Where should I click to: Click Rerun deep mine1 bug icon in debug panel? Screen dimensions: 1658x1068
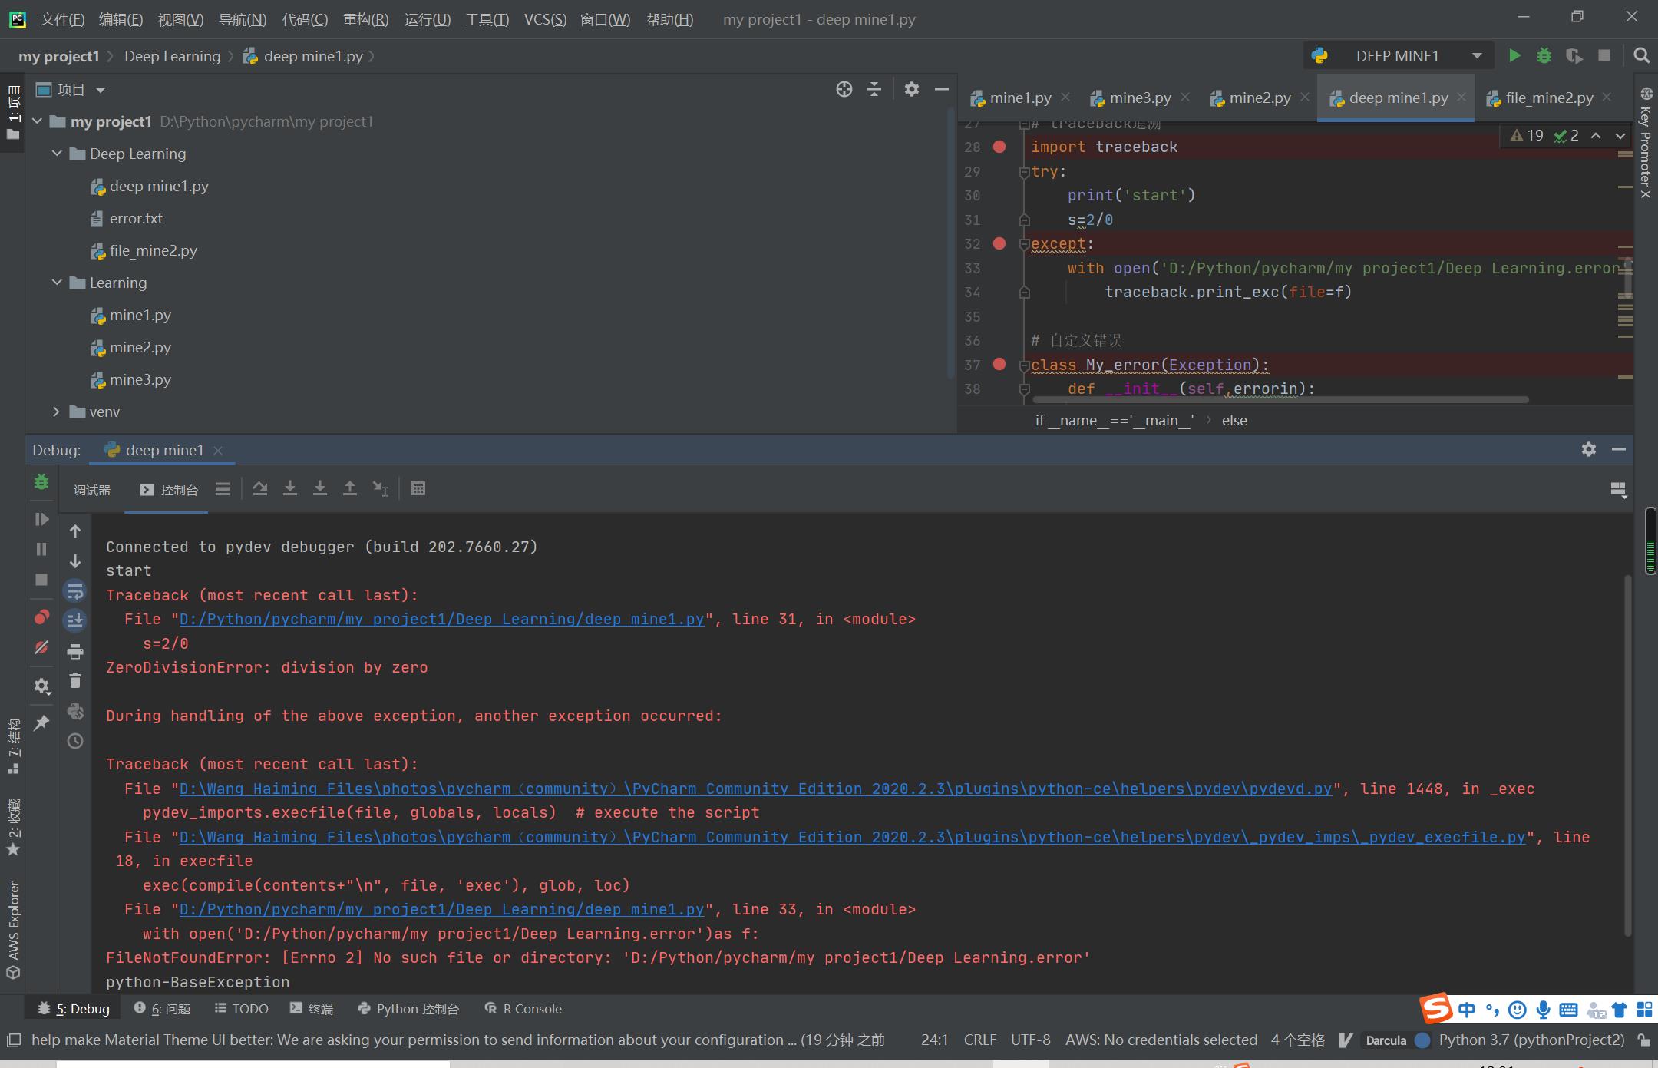[41, 482]
